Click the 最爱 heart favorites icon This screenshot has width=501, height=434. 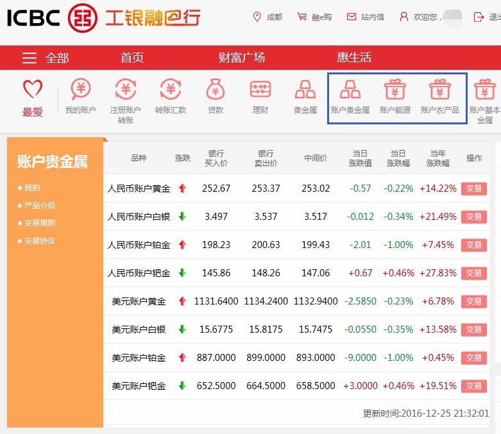pos(33,88)
